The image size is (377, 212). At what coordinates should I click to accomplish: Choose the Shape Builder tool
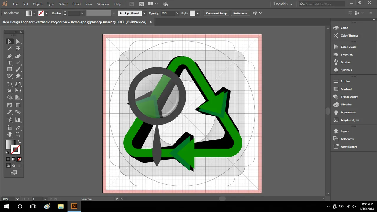10,97
